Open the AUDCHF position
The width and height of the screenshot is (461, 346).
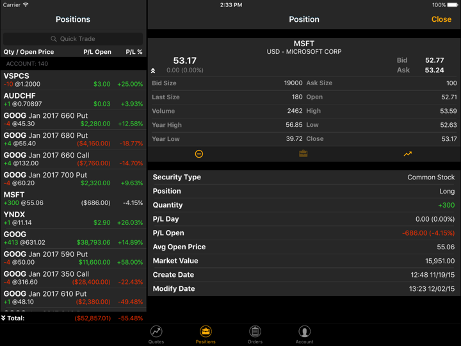pyautogui.click(x=73, y=100)
